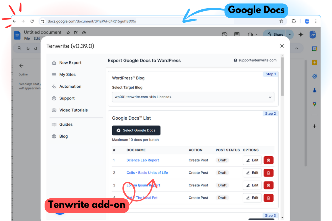The image size is (332, 221).
Task: Delete the Ideal Pet row
Action: (268, 198)
